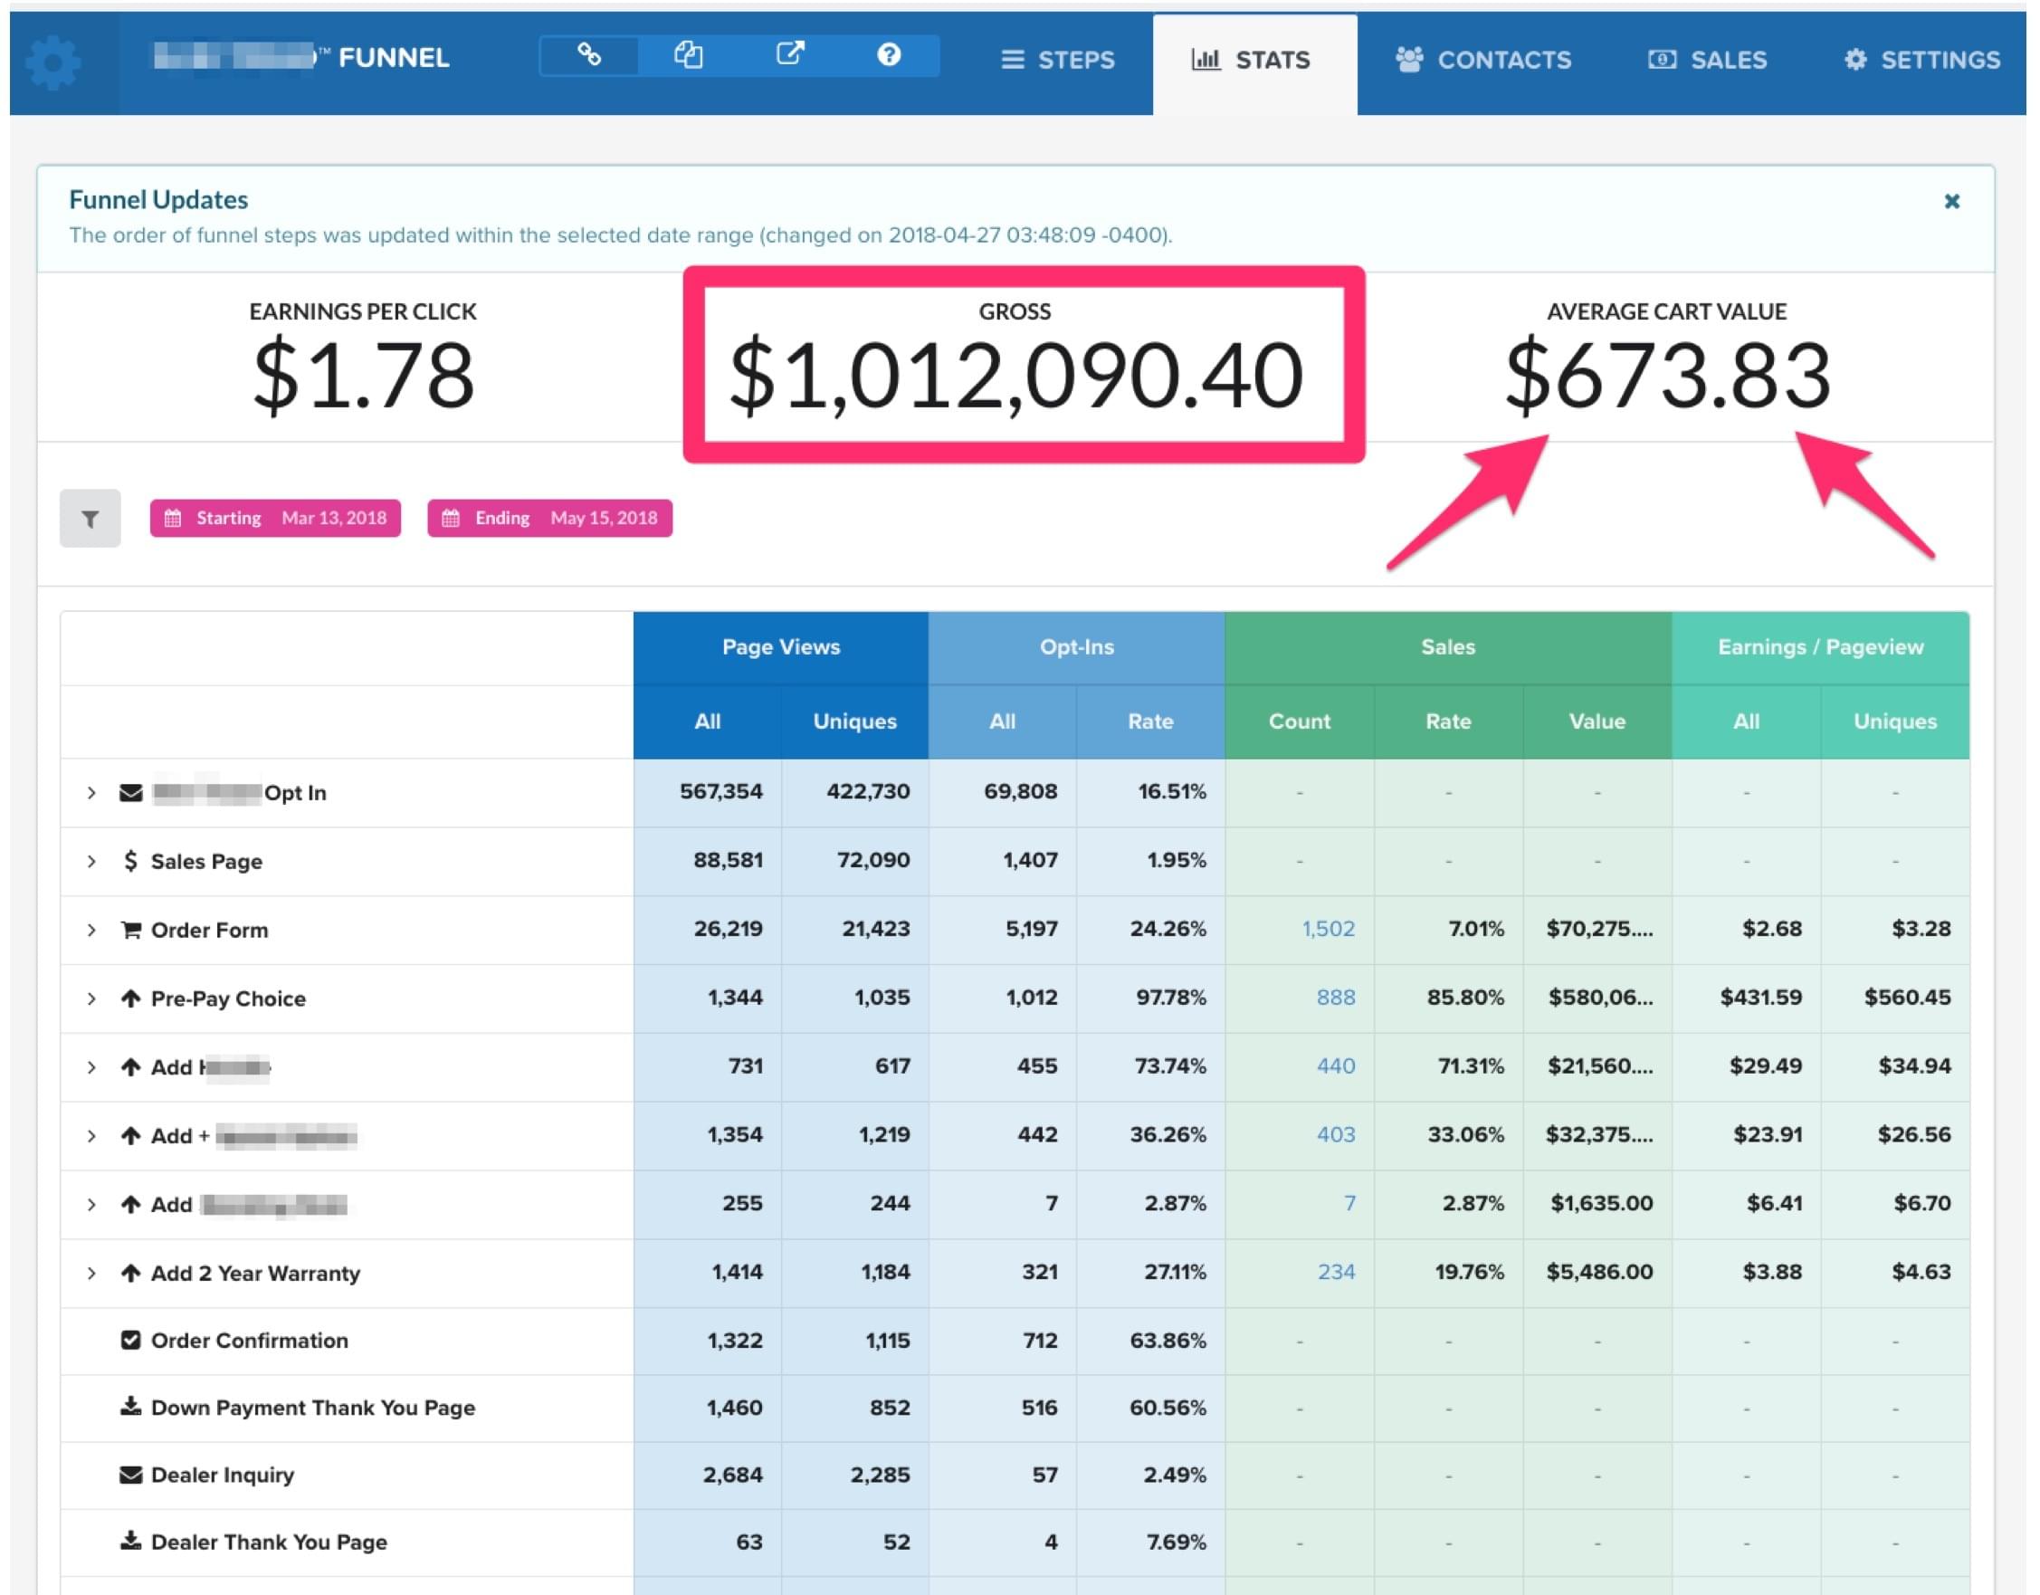Open the Settings tab
The height and width of the screenshot is (1595, 2040).
click(x=1922, y=61)
